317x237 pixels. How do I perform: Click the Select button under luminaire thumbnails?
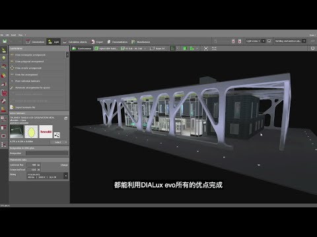pos(58,142)
